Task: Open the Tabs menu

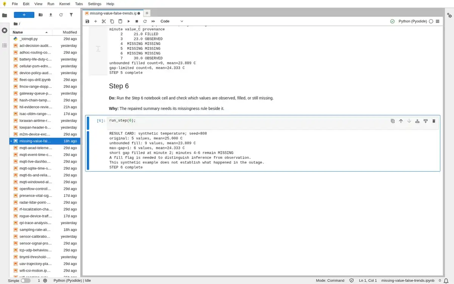Action: click(x=79, y=4)
